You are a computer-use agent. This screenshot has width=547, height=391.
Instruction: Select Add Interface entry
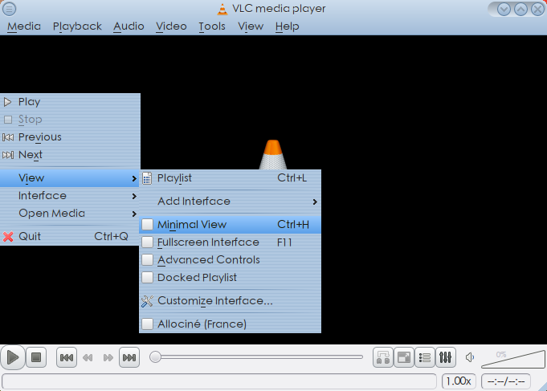[x=231, y=202]
